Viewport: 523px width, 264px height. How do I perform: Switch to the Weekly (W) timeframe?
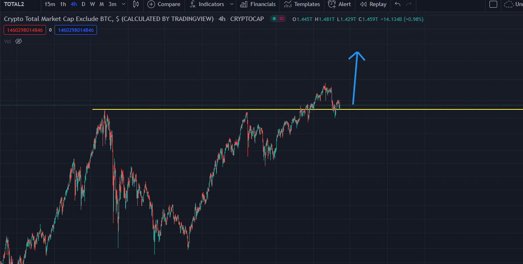[92, 4]
